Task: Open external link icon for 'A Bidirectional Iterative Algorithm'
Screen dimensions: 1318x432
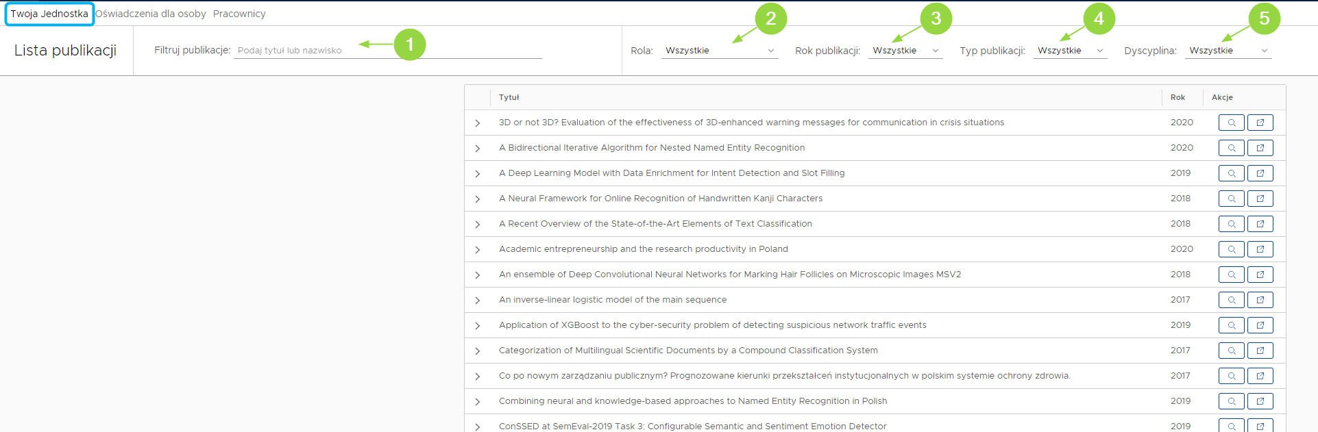Action: (1260, 148)
